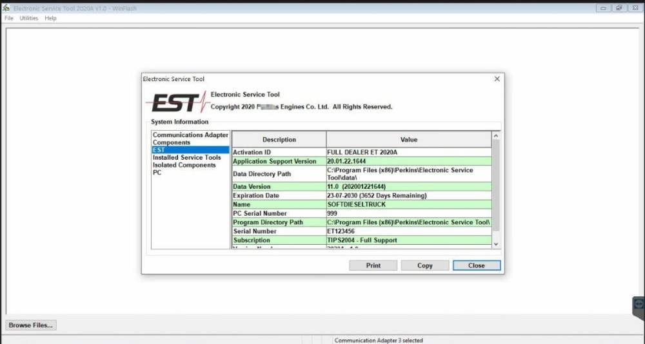The width and height of the screenshot is (645, 344).
Task: Click the Expiration Date cell
Action: 279,196
